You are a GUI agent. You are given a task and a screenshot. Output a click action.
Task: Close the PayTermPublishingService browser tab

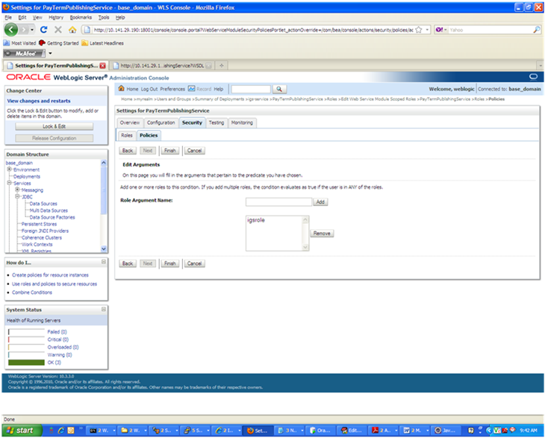[x=102, y=66]
